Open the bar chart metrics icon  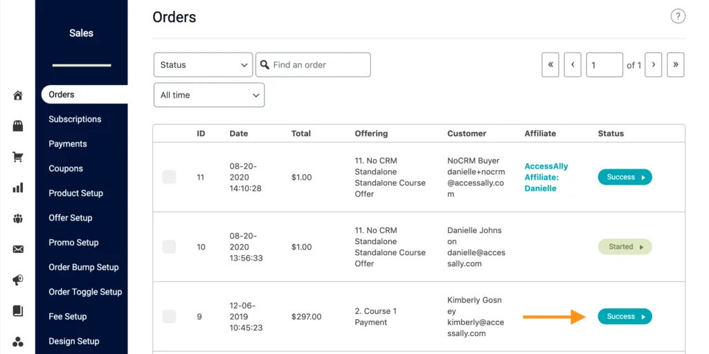(x=18, y=188)
